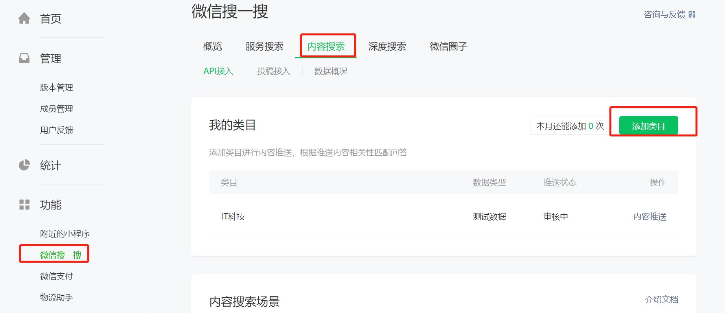Switch to the 深度搜索 tab
The height and width of the screenshot is (313, 725).
(x=387, y=46)
